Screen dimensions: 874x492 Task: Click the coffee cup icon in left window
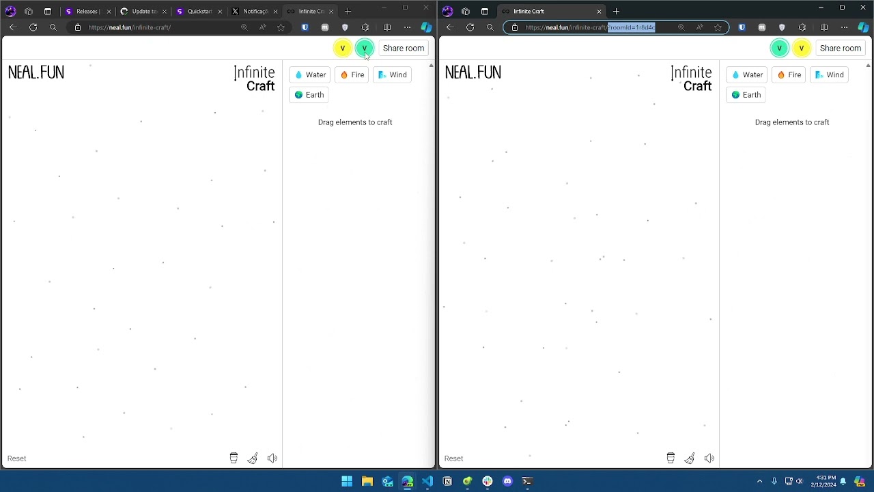tap(234, 458)
